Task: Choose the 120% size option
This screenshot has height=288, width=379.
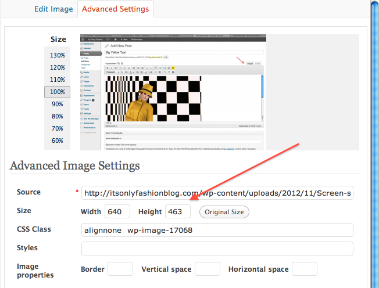Action: pos(57,67)
